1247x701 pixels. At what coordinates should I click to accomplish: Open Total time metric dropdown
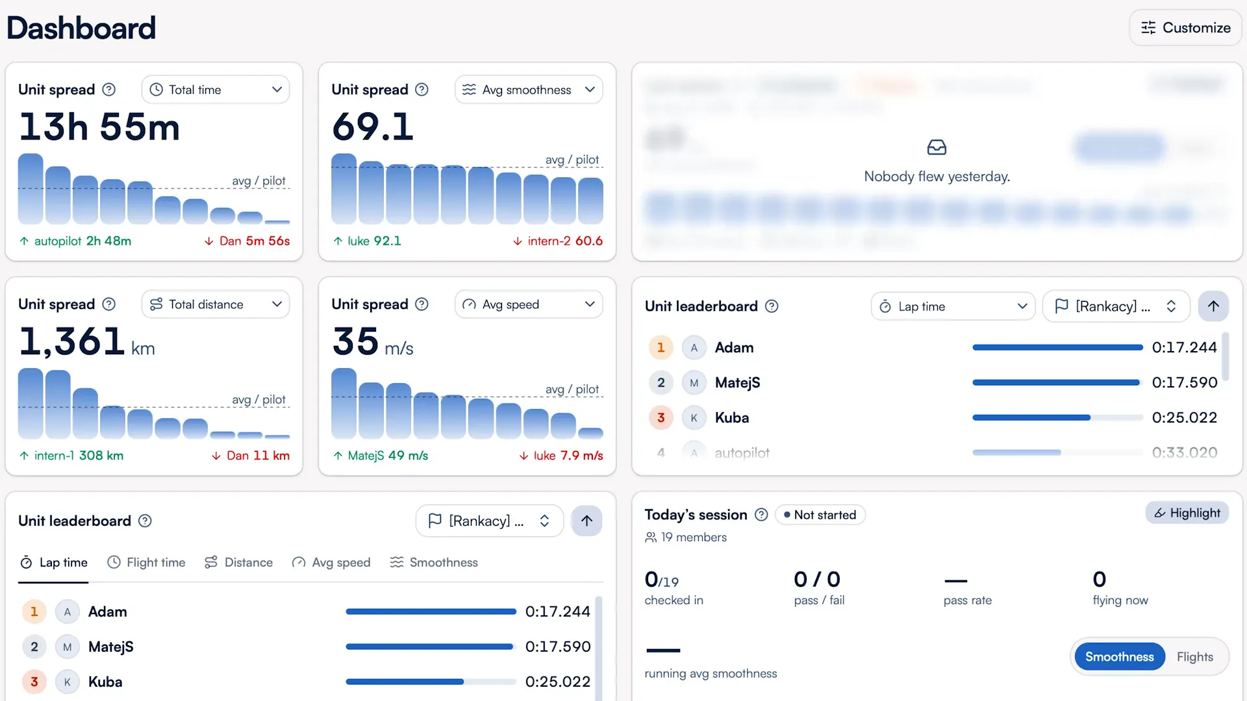coord(216,90)
